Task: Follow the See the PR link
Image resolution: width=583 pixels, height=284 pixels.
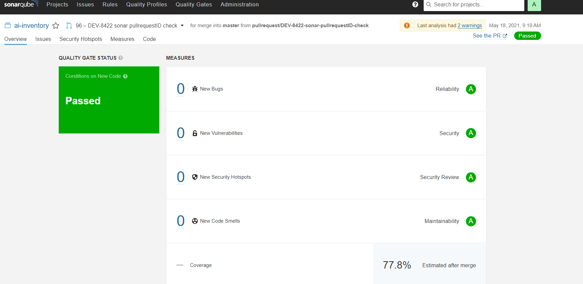Action: (490, 36)
